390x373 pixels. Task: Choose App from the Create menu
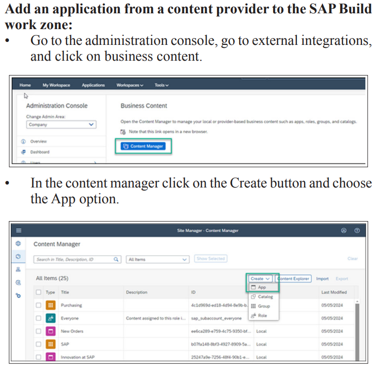click(x=263, y=287)
